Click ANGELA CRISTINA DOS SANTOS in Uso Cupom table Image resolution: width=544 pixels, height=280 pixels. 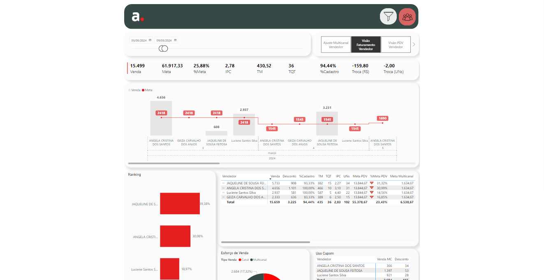tap(340, 266)
